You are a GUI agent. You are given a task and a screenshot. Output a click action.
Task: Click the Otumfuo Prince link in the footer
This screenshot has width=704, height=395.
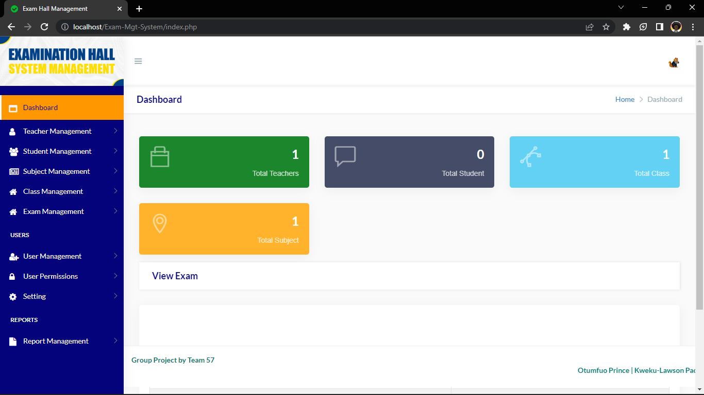pos(604,370)
